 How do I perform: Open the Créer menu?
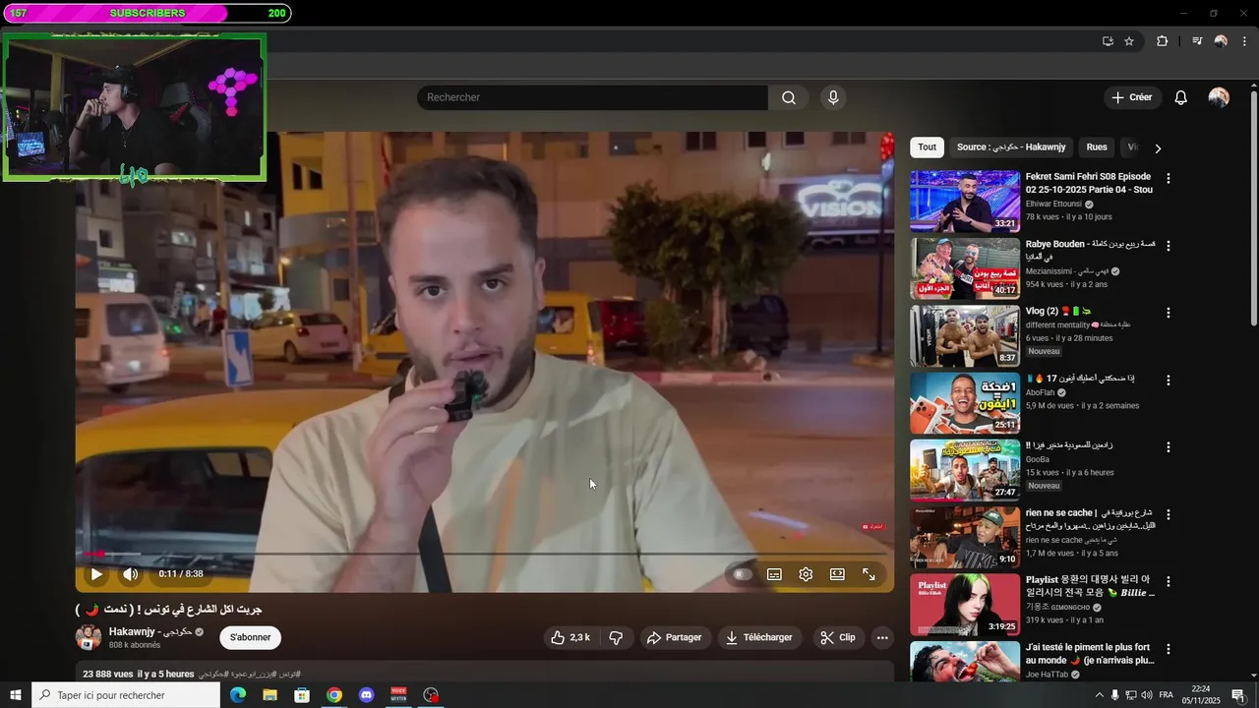pyautogui.click(x=1131, y=97)
